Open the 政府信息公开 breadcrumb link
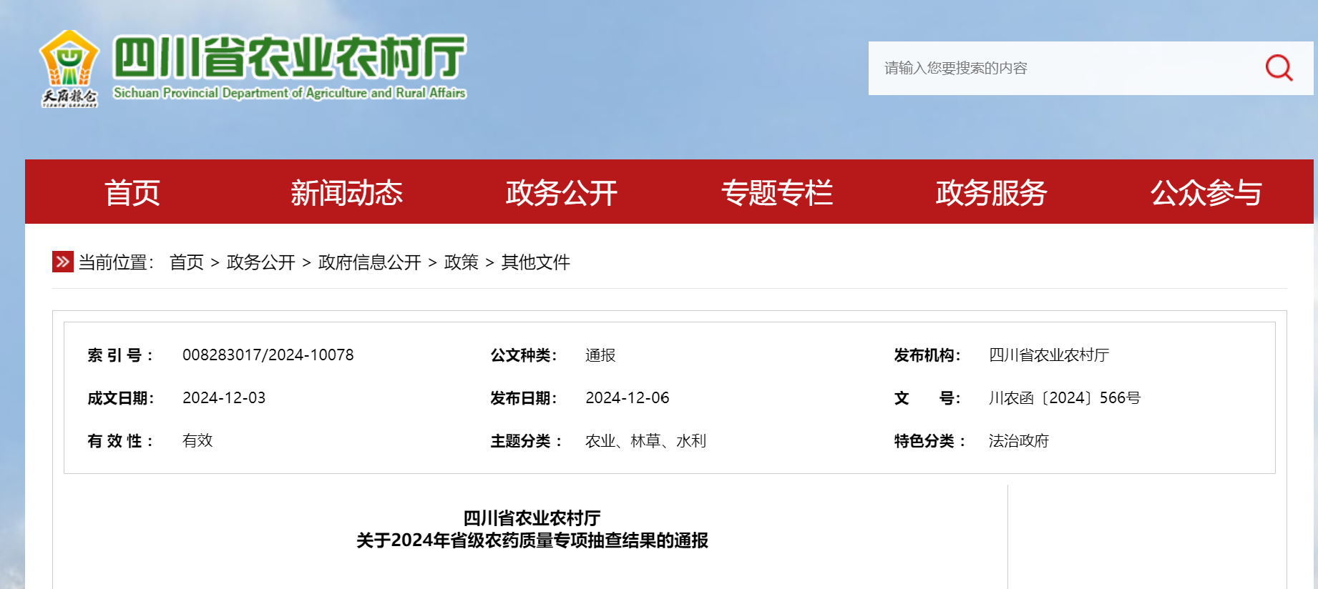The height and width of the screenshot is (589, 1318). click(370, 262)
